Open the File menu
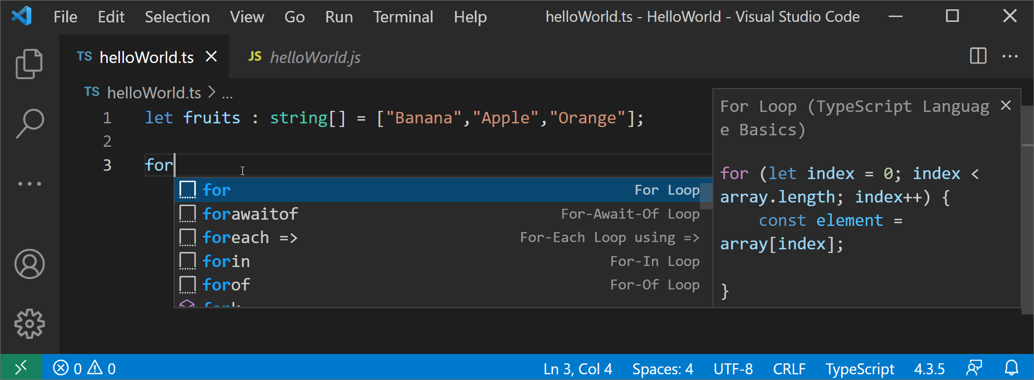The width and height of the screenshot is (1034, 380). tap(65, 17)
